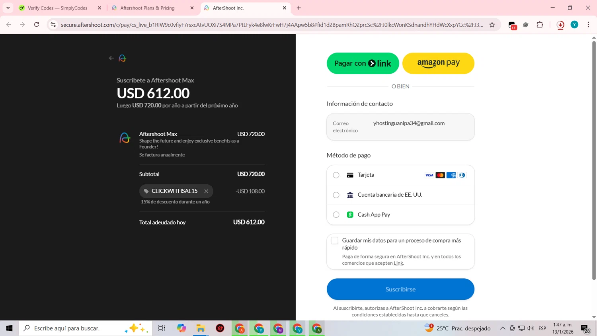This screenshot has height=336, width=597.
Task: Go back with browser back arrow
Action: 9,25
